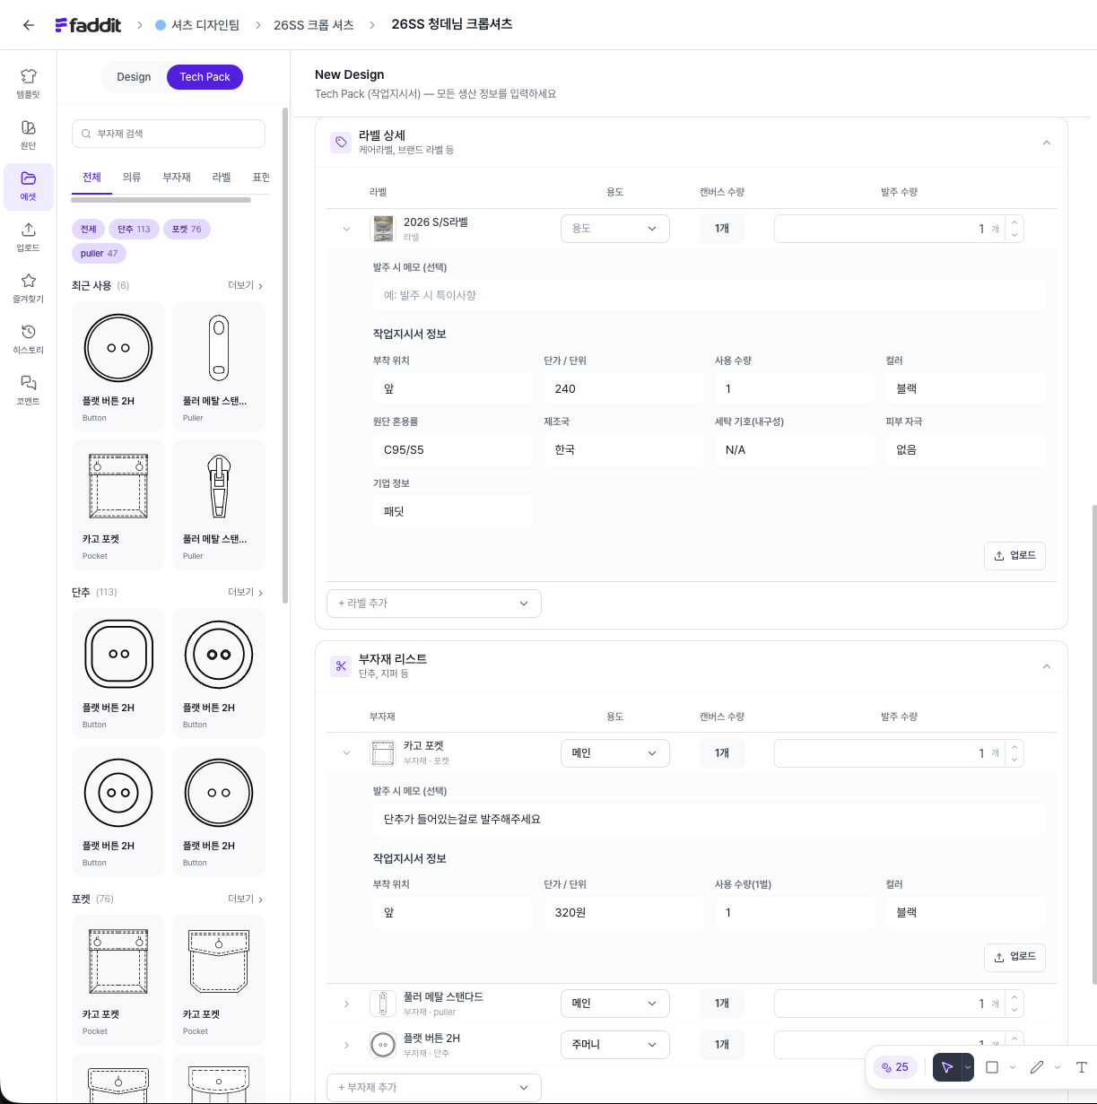Select the 의류 asset tab

coord(132,177)
